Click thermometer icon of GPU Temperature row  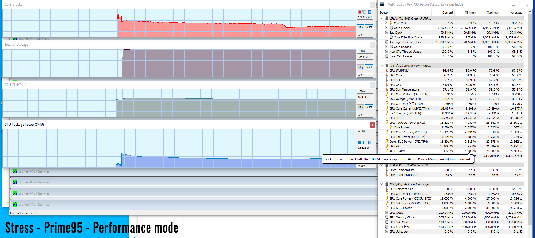coord(387,189)
